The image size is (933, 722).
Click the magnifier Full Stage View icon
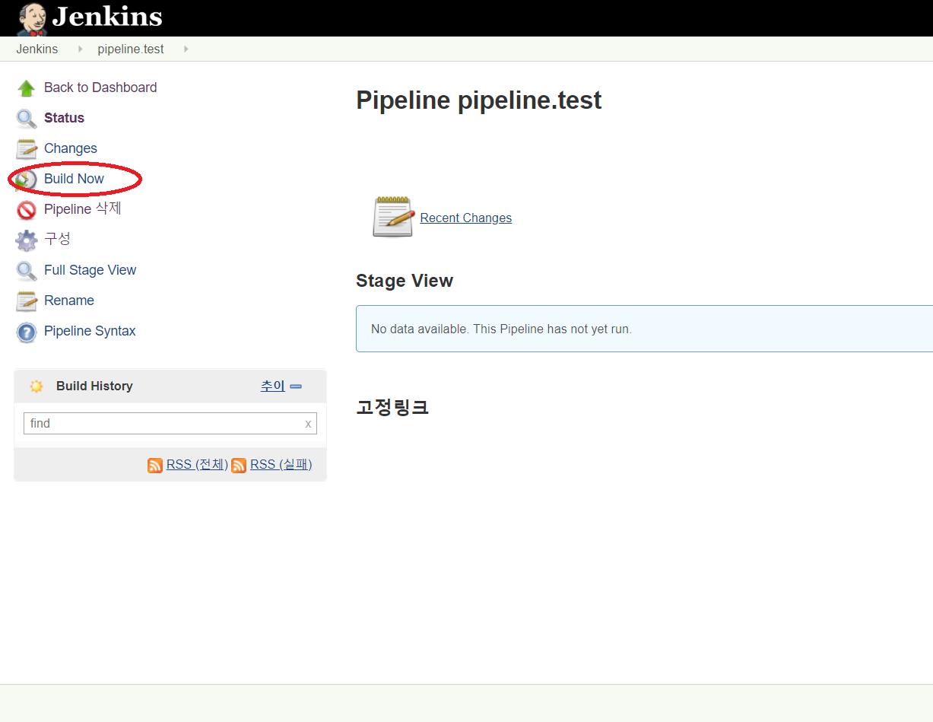tap(26, 271)
